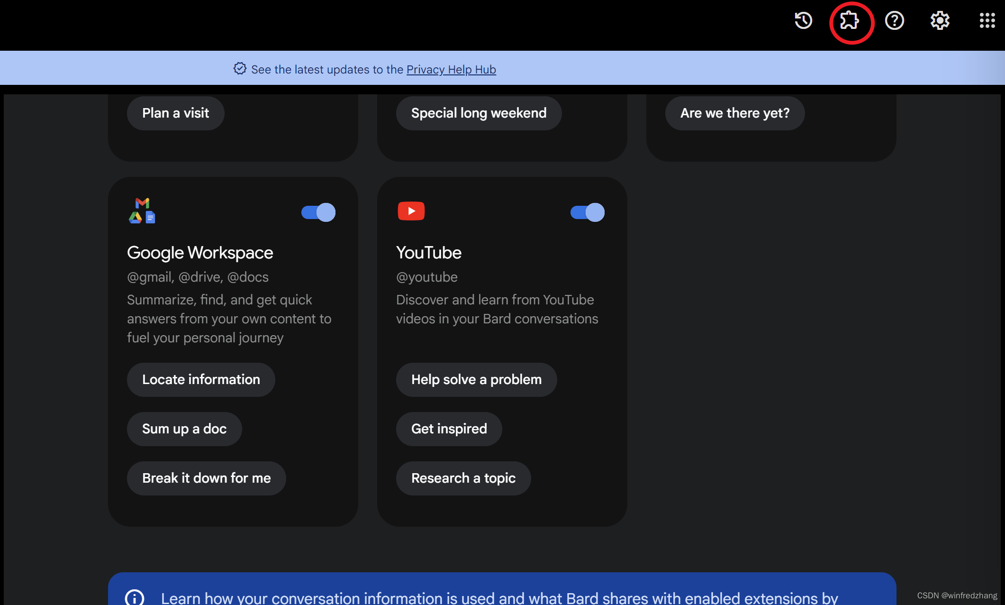1005x605 pixels.
Task: Select the 'Are we there yet?' chip
Action: coord(735,113)
